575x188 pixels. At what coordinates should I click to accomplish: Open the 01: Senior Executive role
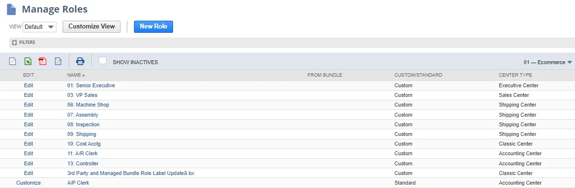[x=91, y=85]
